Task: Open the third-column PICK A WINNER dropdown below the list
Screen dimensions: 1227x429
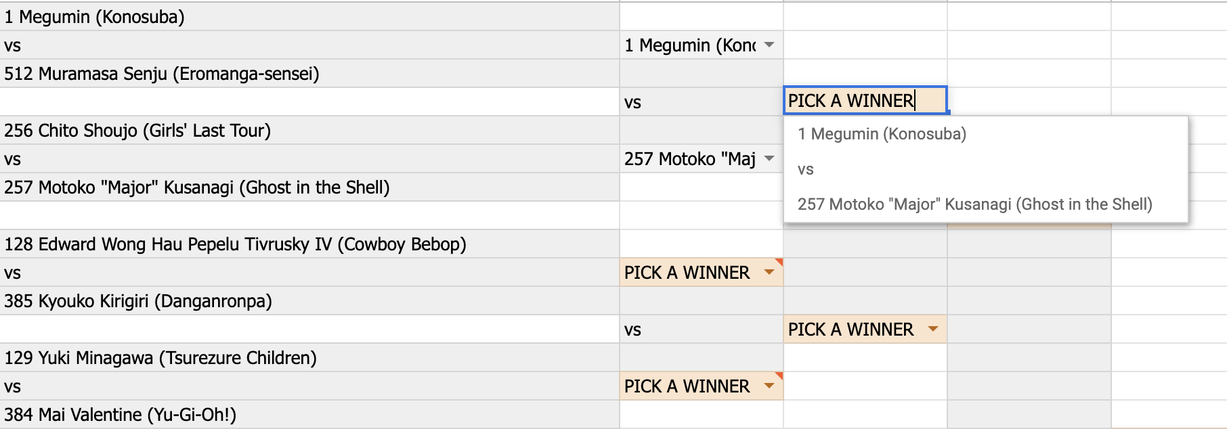Action: (933, 330)
